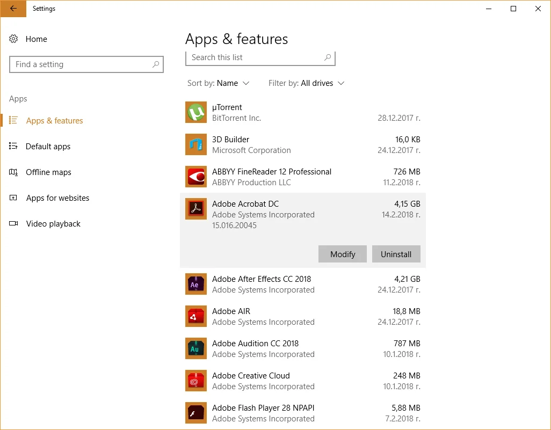Click the Apps for websites icon
Image resolution: width=551 pixels, height=430 pixels.
pyautogui.click(x=13, y=198)
